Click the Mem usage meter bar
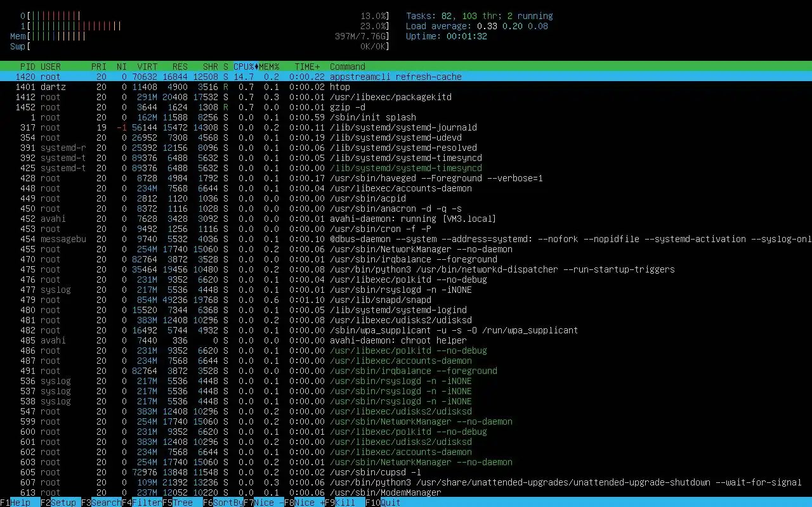This screenshot has width=812, height=507. pyautogui.click(x=200, y=36)
